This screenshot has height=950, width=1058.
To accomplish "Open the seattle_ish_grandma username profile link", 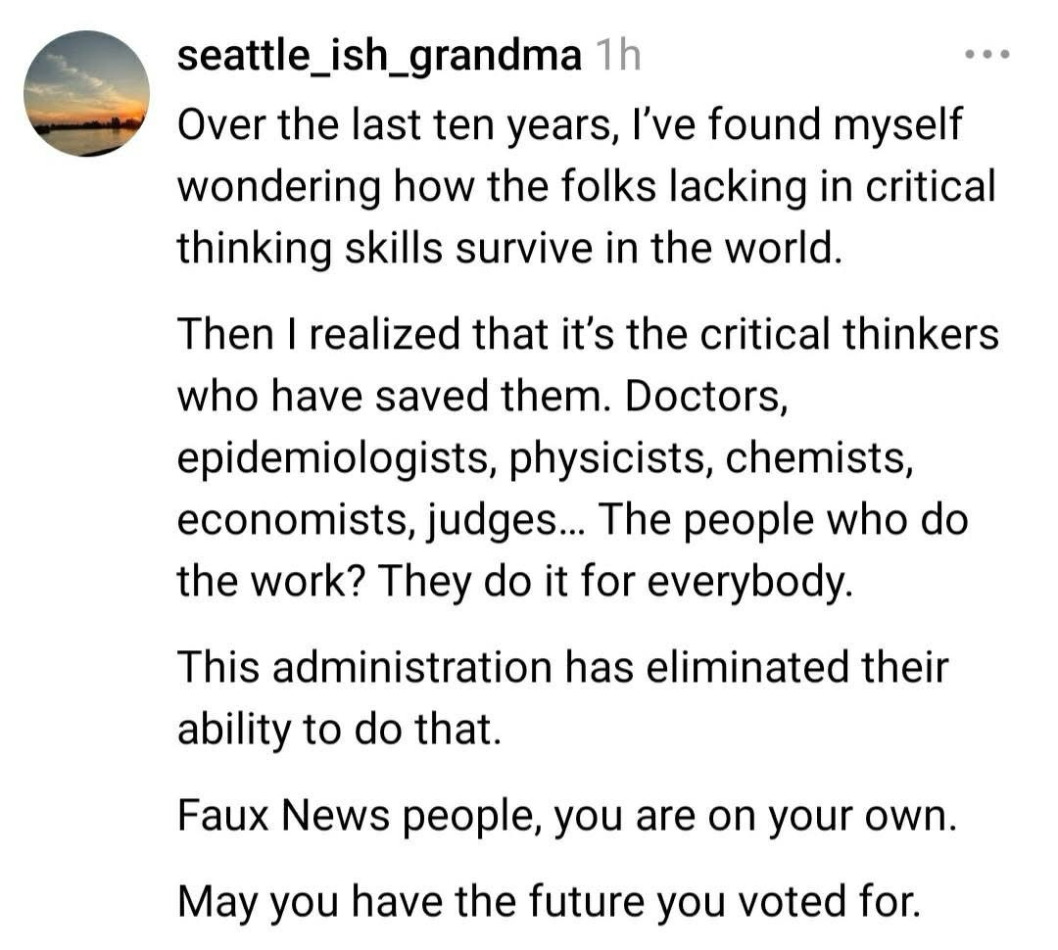I will tap(379, 55).
